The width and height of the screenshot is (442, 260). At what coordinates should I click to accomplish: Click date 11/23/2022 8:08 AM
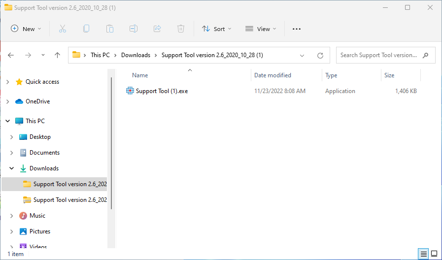pyautogui.click(x=279, y=91)
